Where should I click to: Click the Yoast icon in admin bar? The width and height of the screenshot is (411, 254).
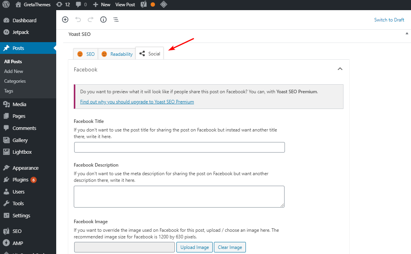(144, 5)
